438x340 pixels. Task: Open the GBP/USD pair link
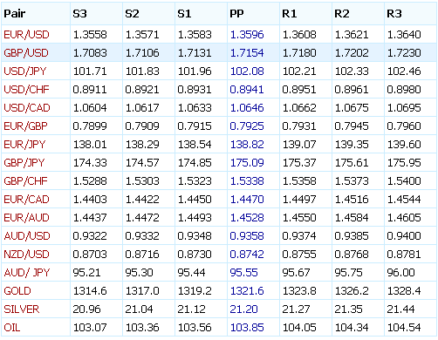[26, 53]
